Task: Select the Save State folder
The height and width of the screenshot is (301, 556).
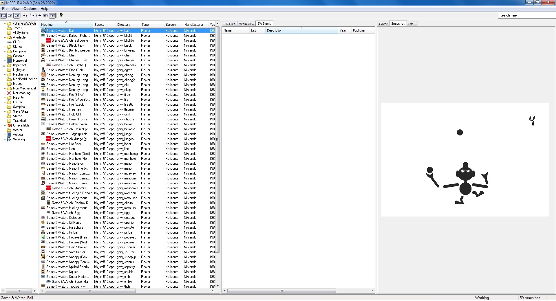Action: 18,111
